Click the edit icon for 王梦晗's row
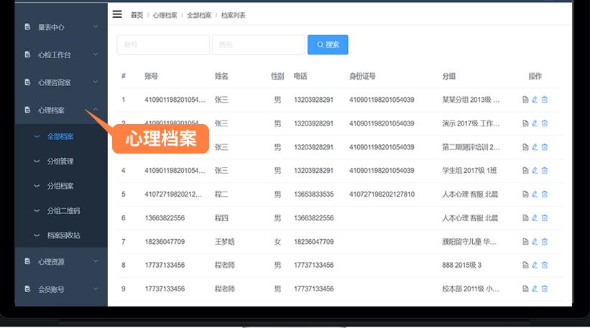 pos(535,242)
